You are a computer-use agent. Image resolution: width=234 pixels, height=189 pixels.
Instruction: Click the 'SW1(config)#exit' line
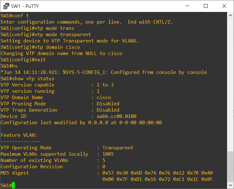coord(23,60)
